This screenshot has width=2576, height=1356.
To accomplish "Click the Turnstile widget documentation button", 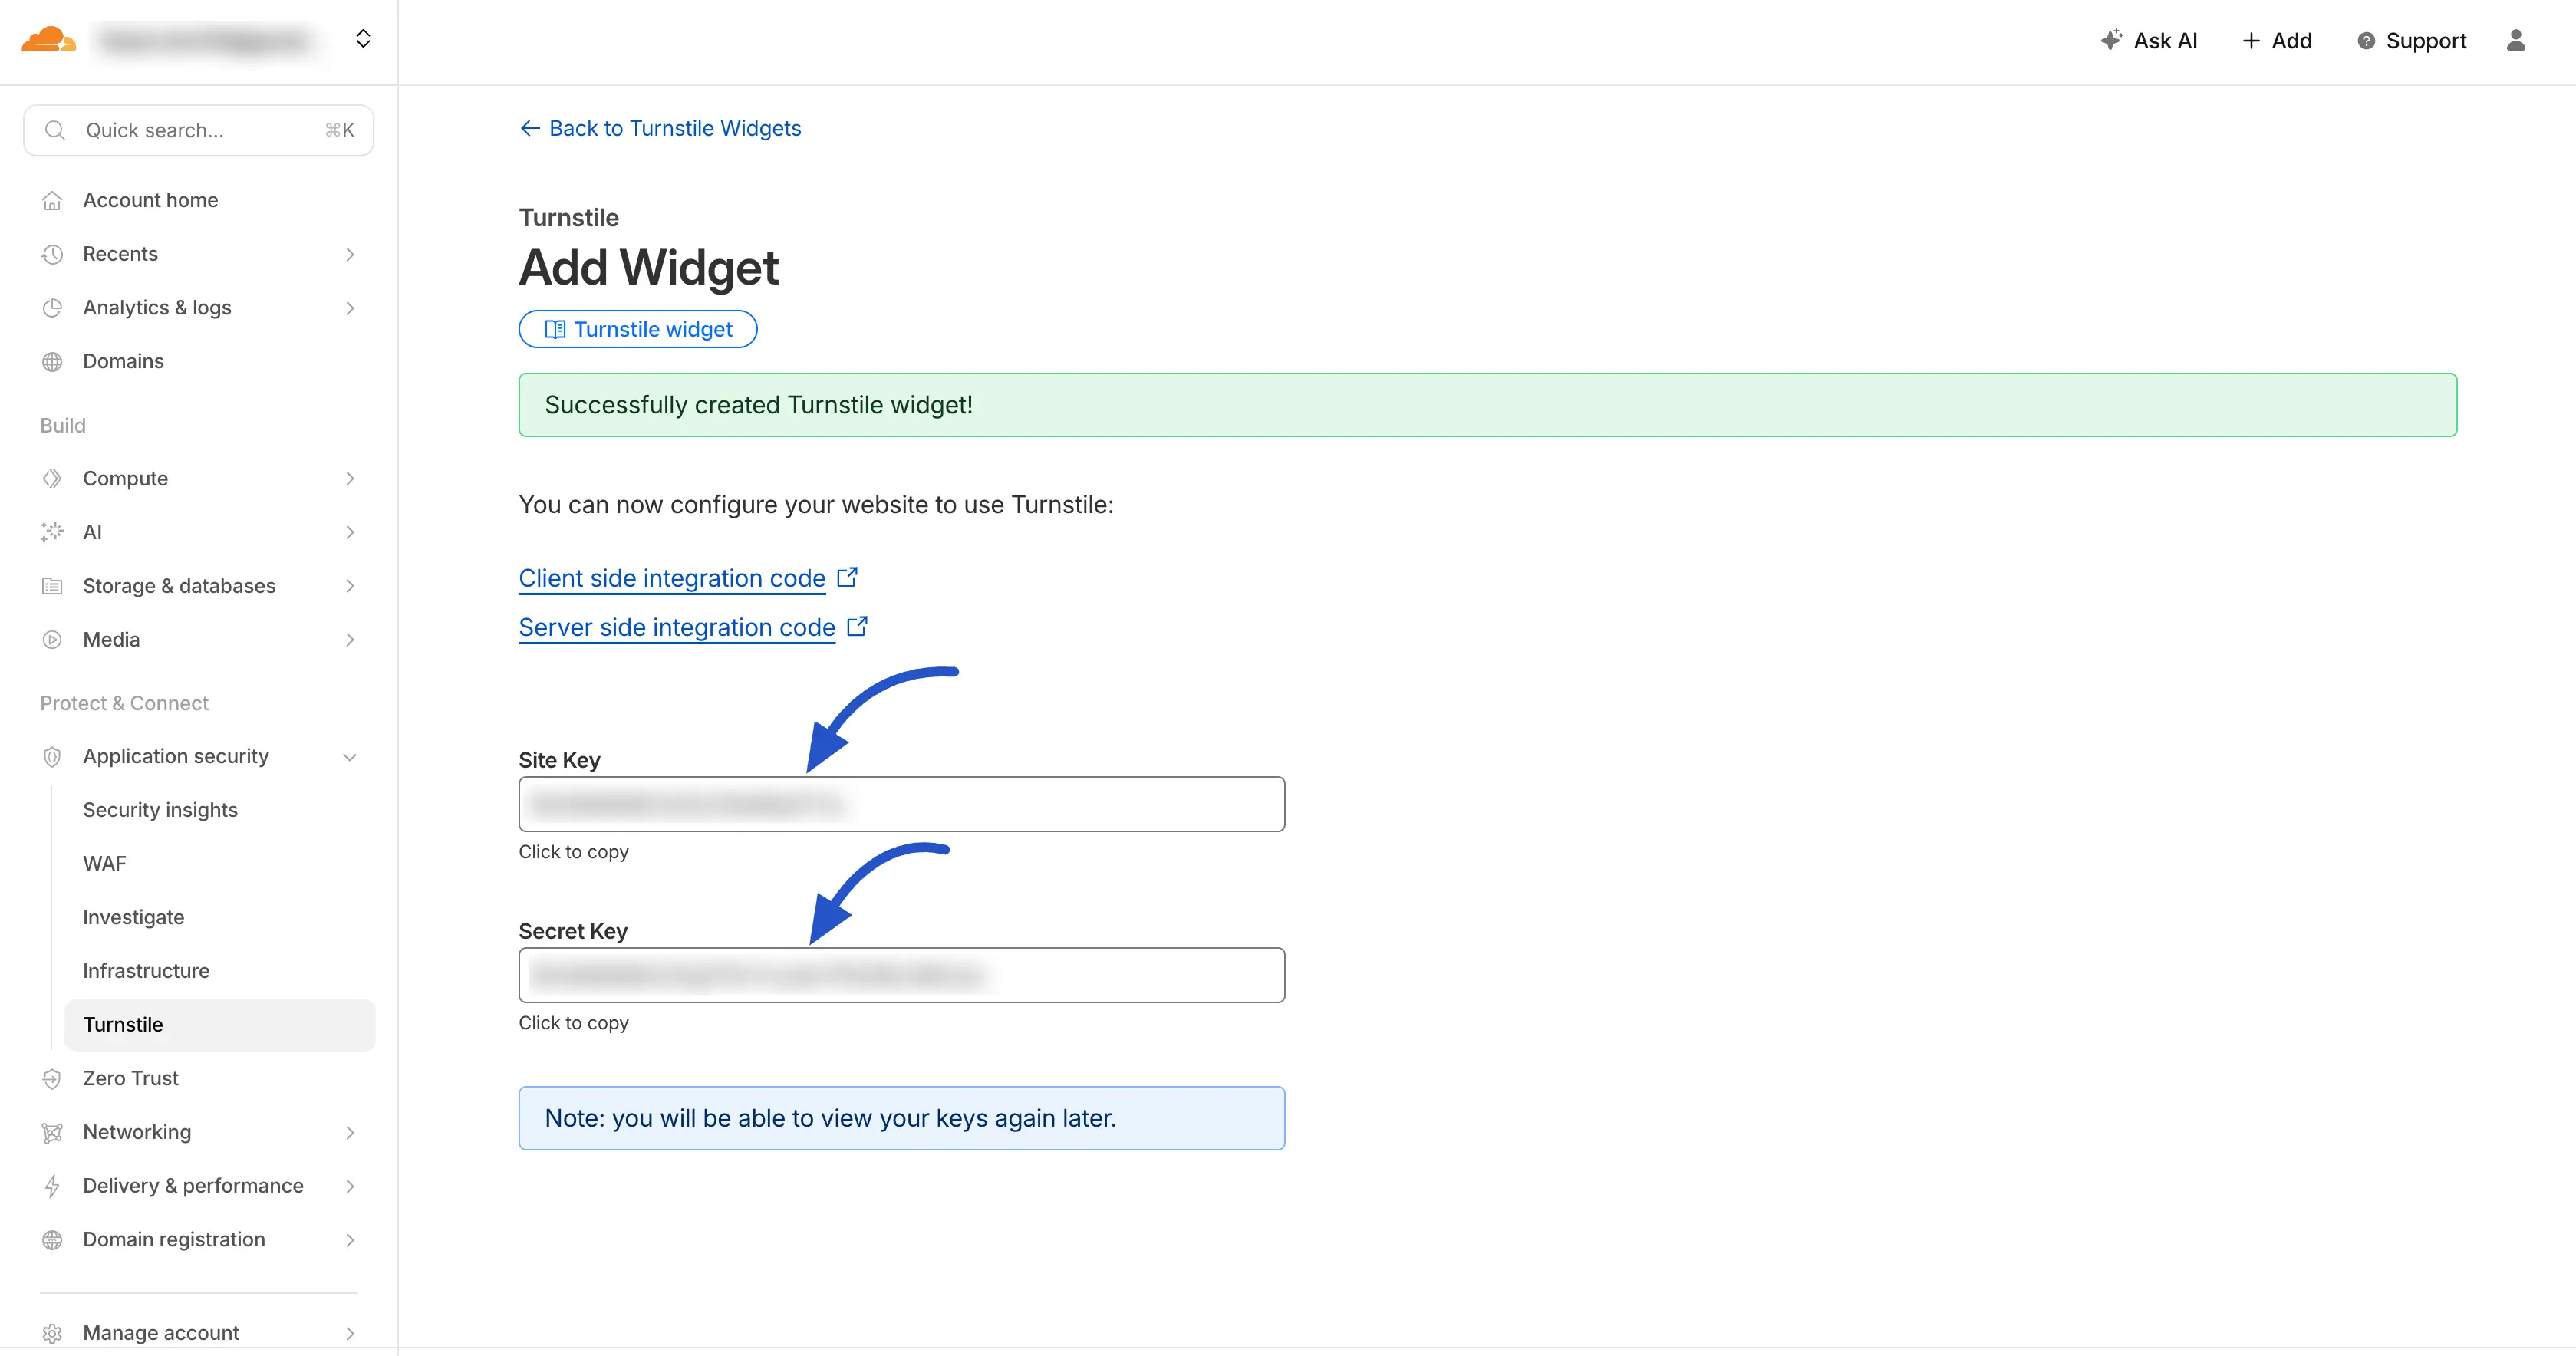I will 637,329.
